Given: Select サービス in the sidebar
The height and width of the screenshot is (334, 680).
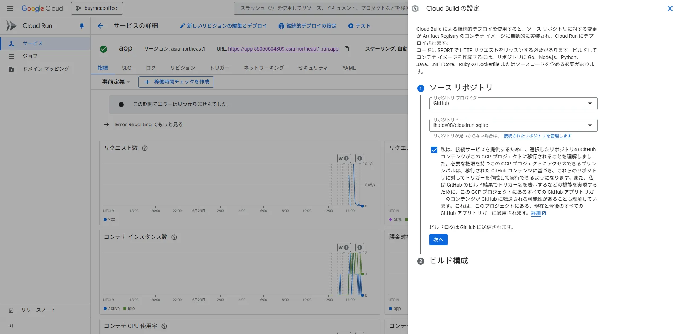Looking at the screenshot, I should pyautogui.click(x=45, y=43).
